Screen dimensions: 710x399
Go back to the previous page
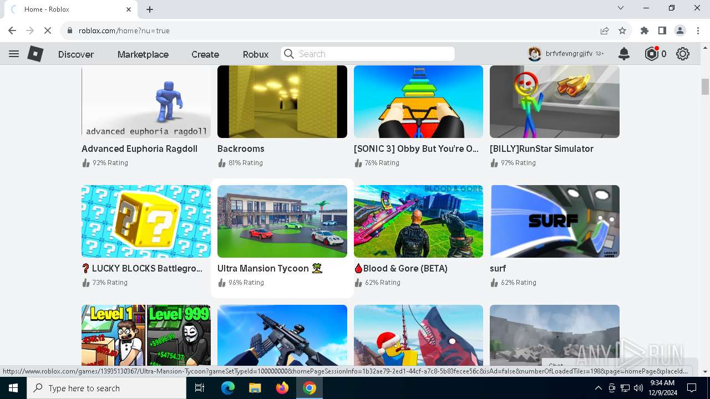pos(12,30)
